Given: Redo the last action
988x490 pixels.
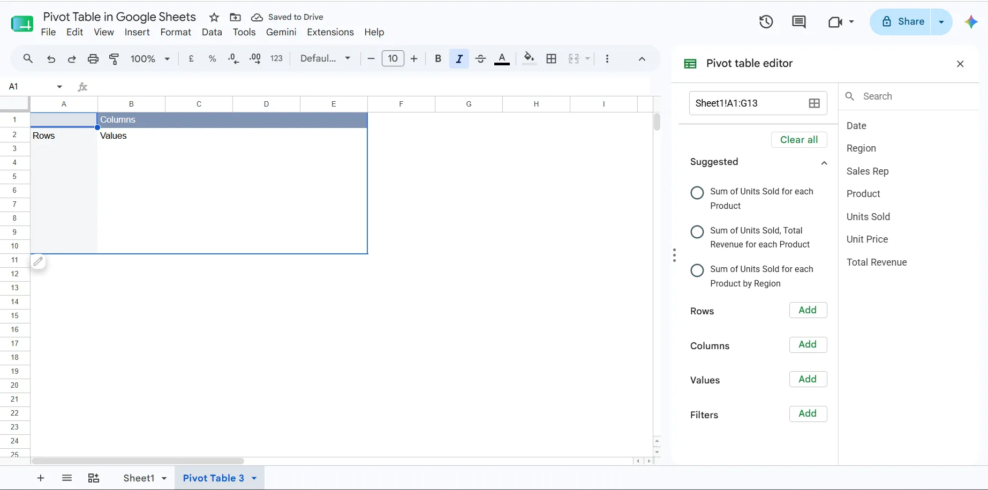Looking at the screenshot, I should (72, 59).
